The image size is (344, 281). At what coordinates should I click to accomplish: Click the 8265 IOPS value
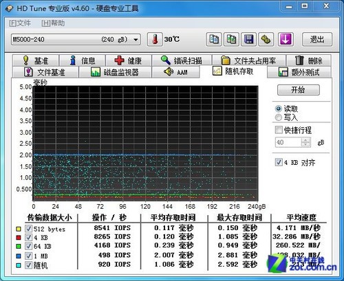(112, 236)
